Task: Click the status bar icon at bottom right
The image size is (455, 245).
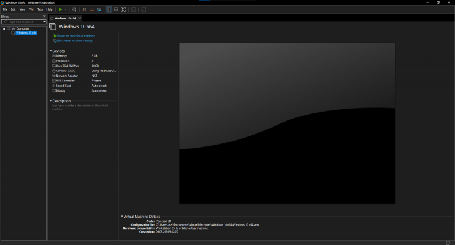Action: click(x=448, y=243)
